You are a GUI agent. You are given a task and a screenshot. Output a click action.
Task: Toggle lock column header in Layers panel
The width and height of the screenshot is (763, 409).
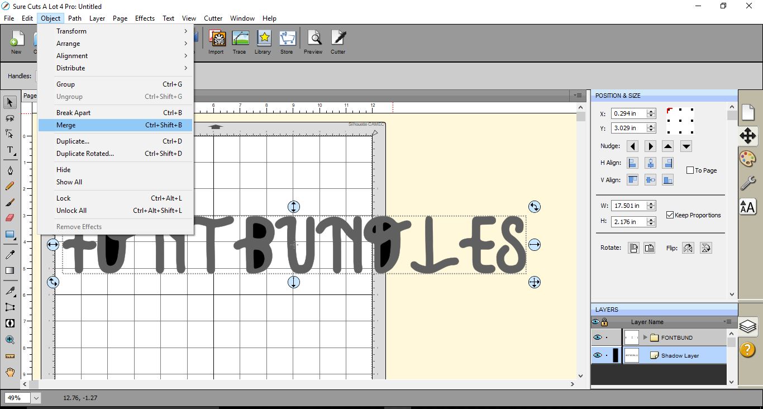[604, 322]
